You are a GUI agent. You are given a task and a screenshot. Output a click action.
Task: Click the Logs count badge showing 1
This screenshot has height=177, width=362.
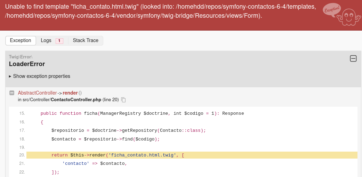59,41
